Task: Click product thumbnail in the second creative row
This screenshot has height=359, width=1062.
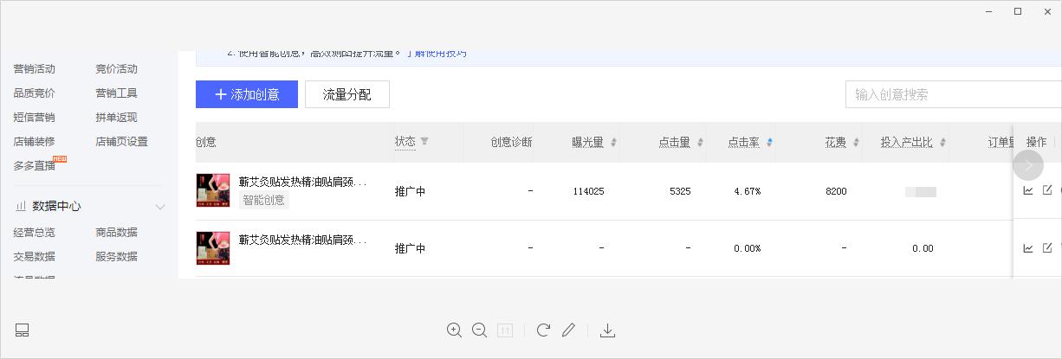Action: [213, 248]
